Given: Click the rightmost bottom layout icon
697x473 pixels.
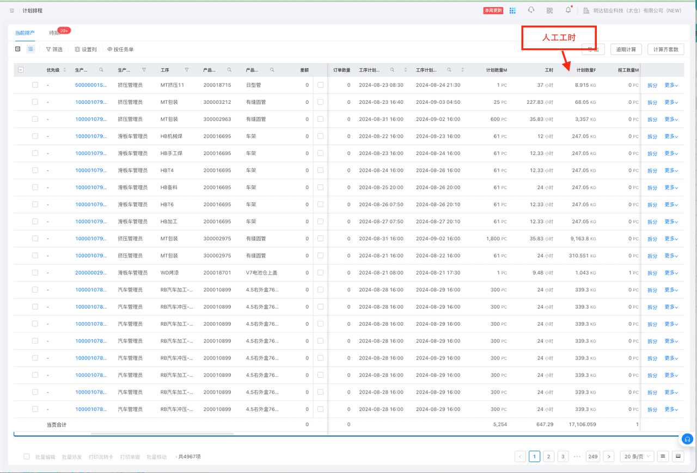Looking at the screenshot, I should tap(678, 457).
